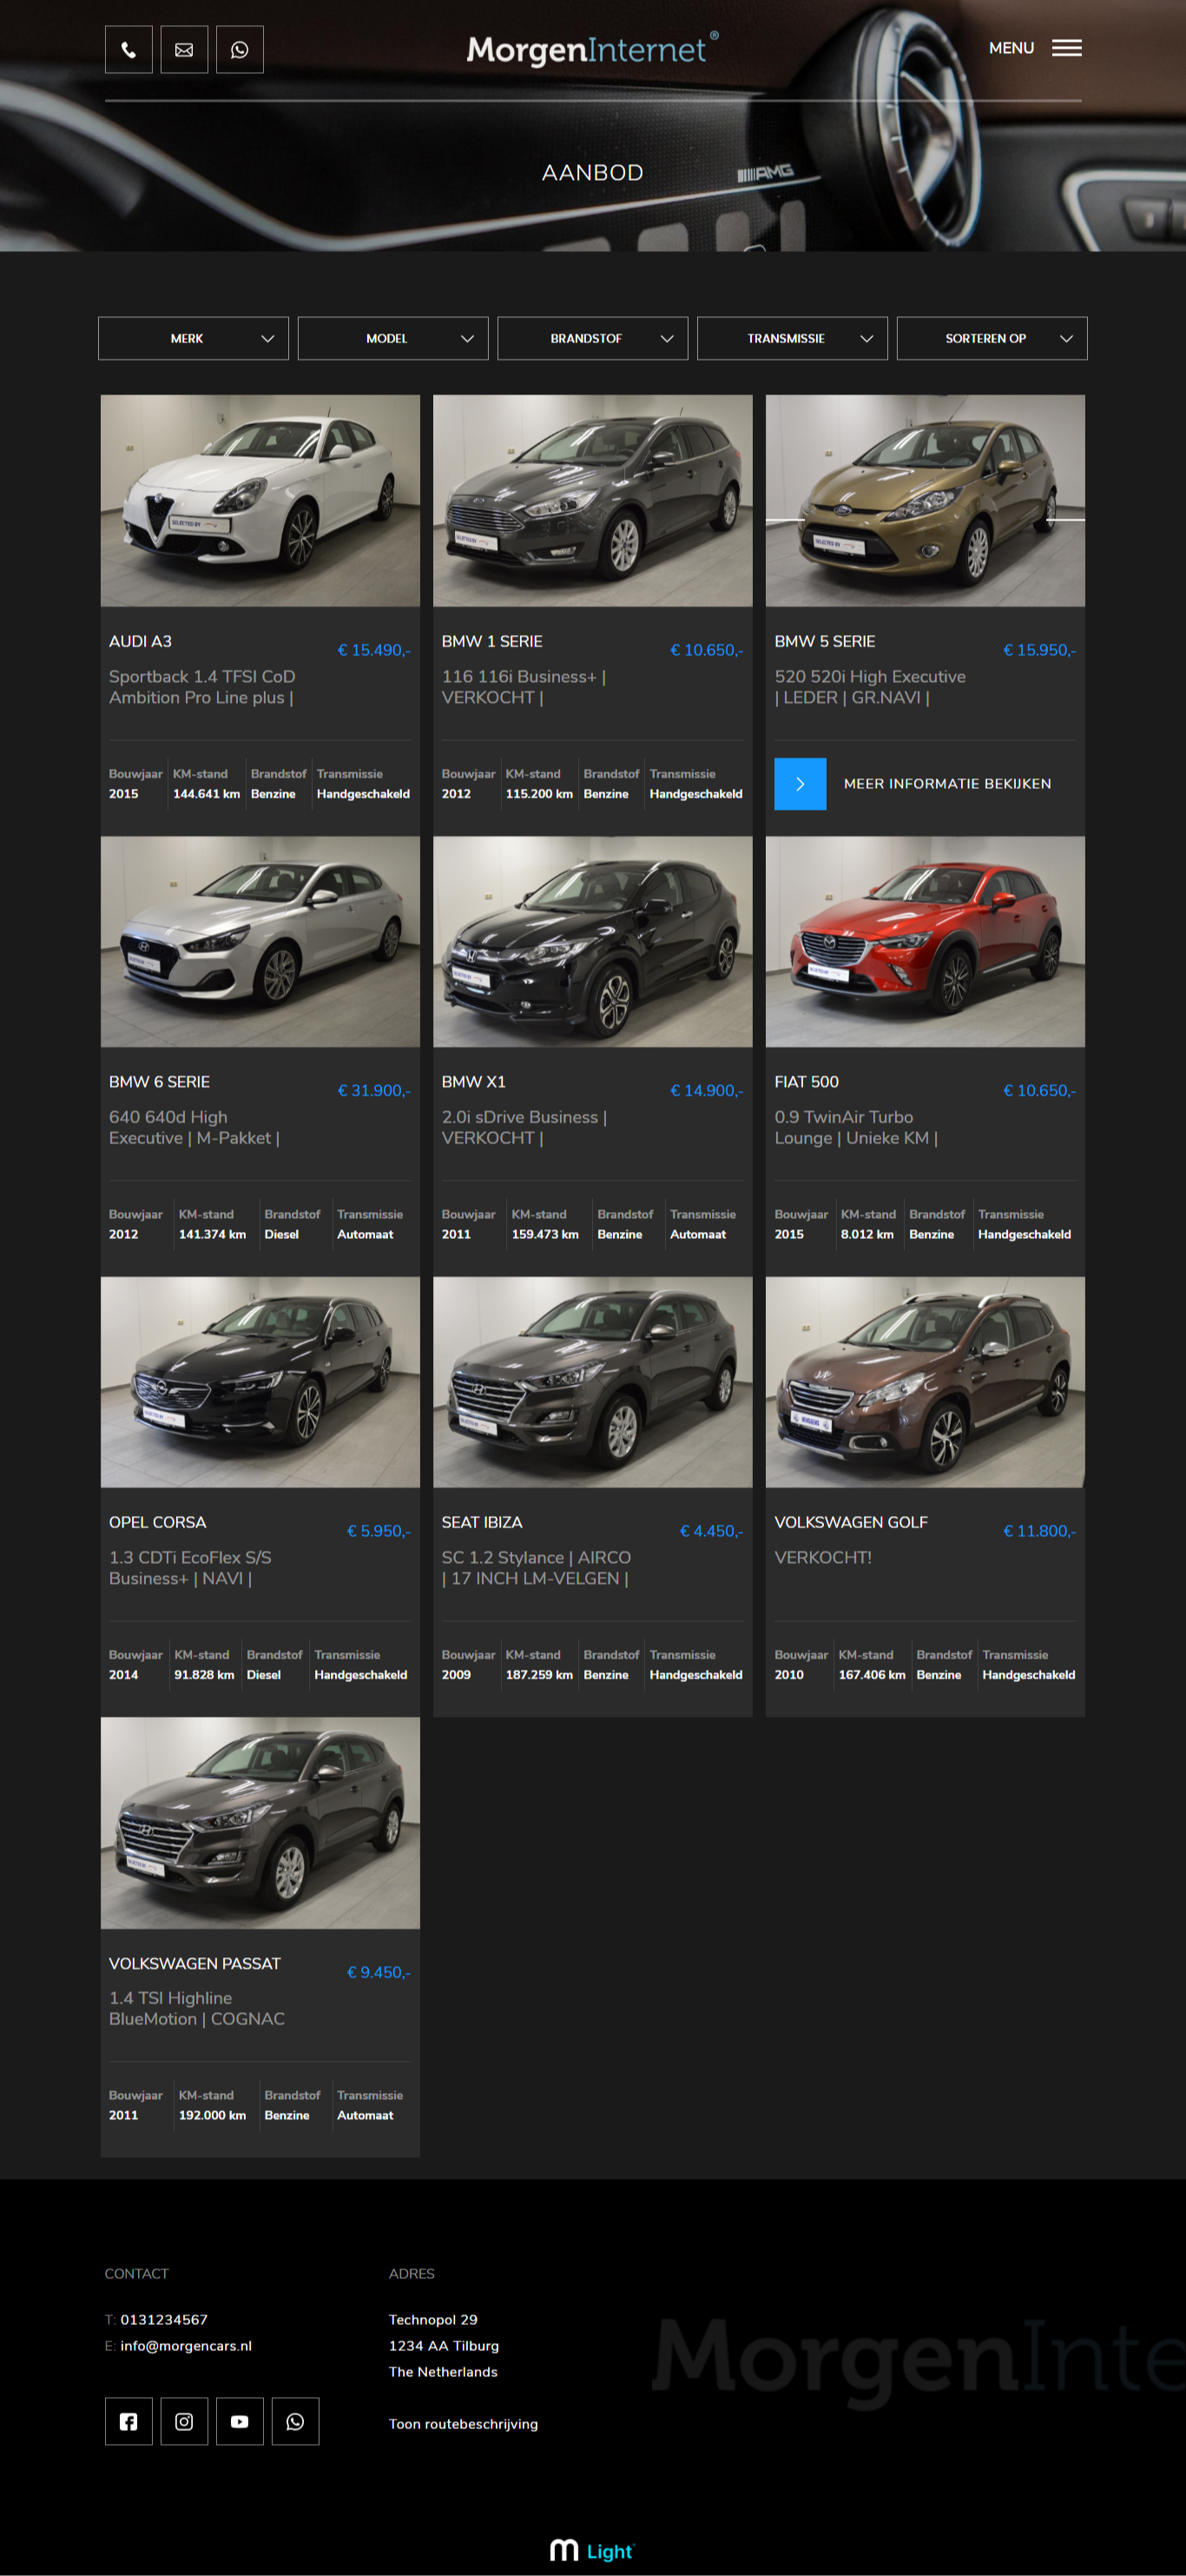Viewport: 1186px width, 2576px height.
Task: Click the info@morgencars.nl email link
Action: [x=186, y=2346]
